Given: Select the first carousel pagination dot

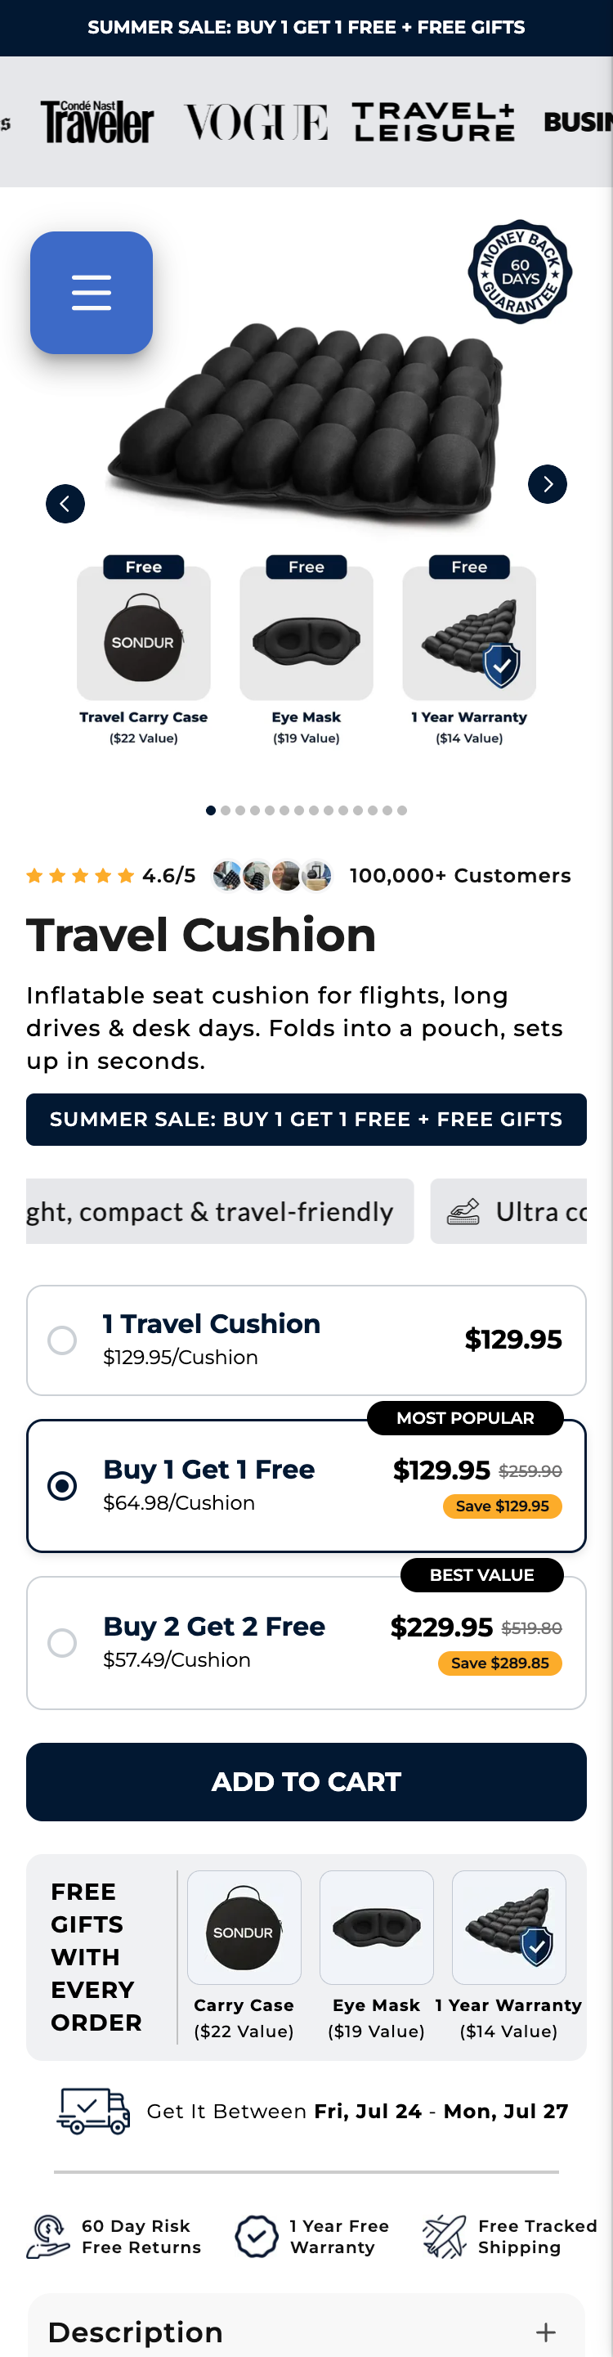Looking at the screenshot, I should (212, 810).
